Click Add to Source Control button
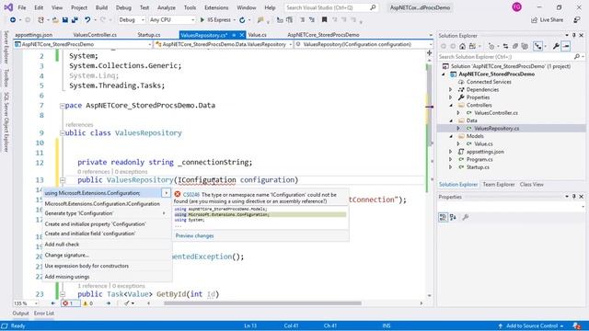 (x=531, y=325)
